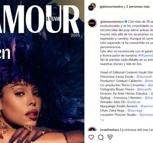Click glamourmexico name in post header
This screenshot has height=143, width=153.
tap(111, 7)
